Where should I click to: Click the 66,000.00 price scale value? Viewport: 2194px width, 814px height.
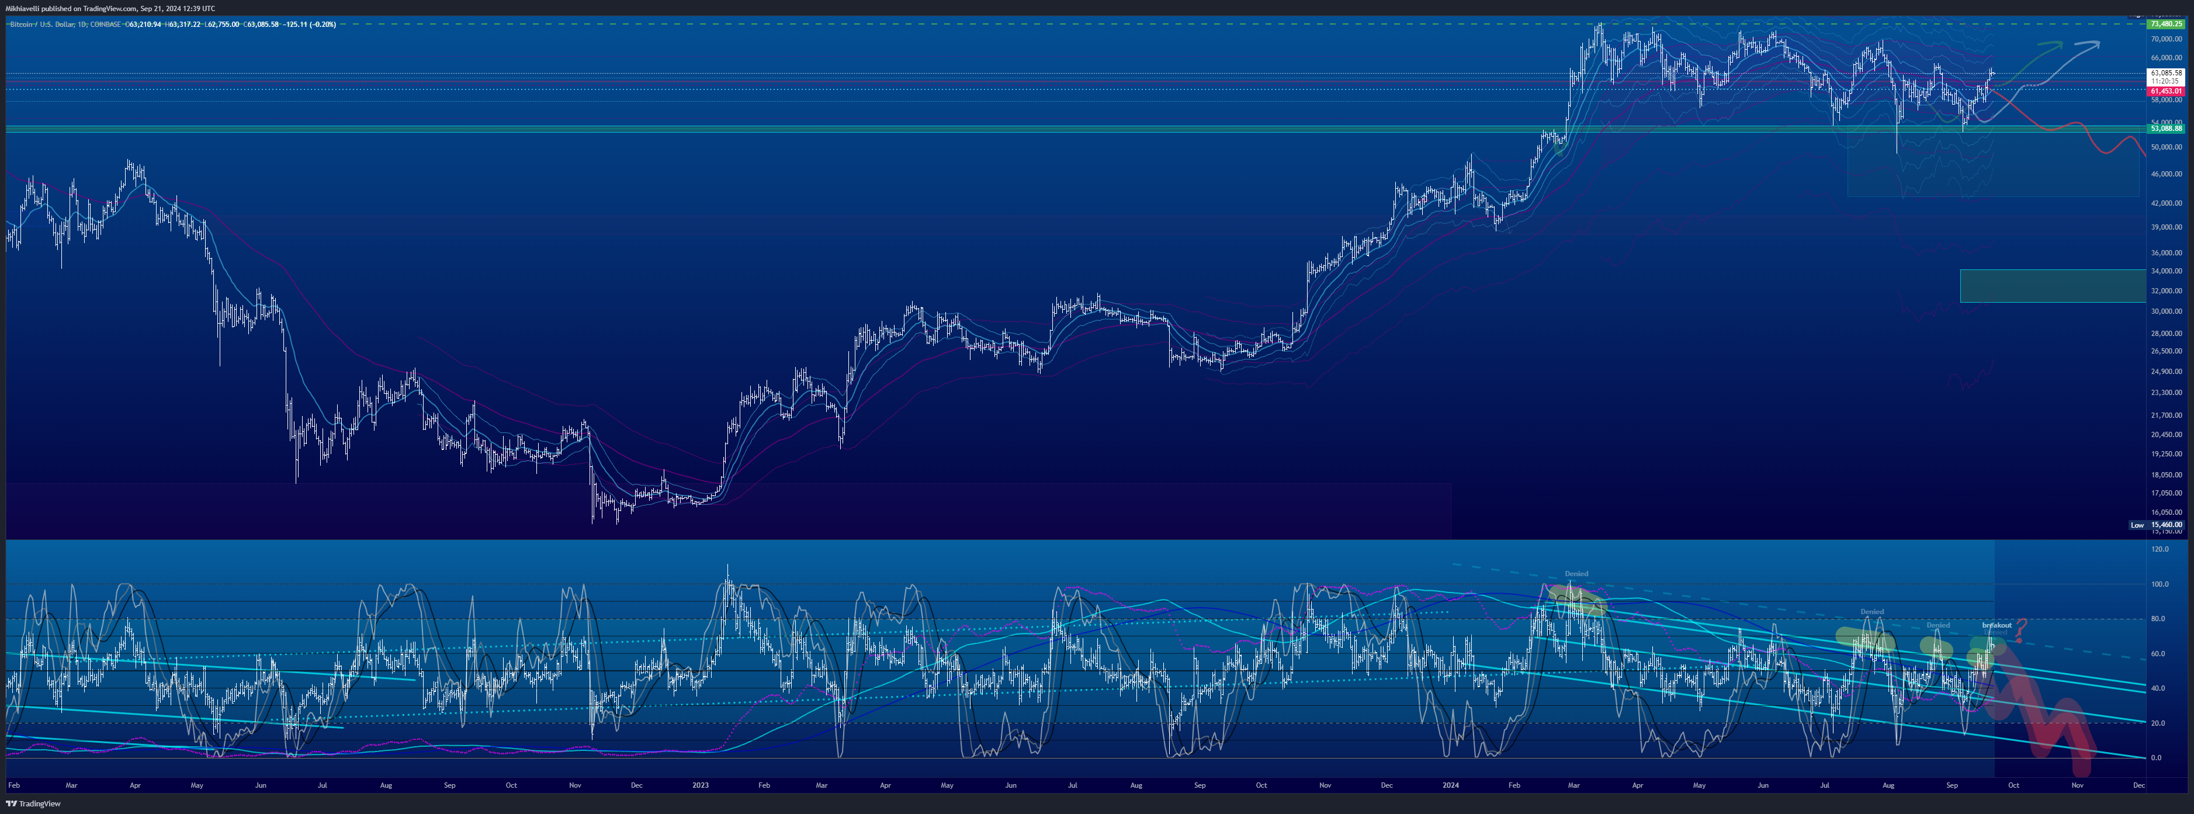2167,58
